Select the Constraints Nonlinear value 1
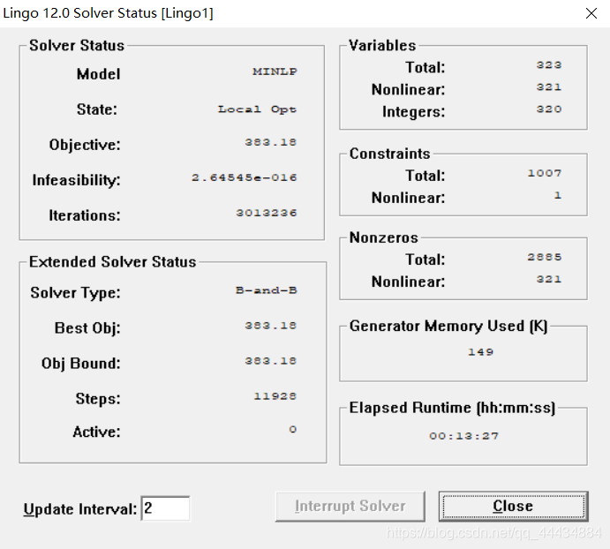 pyautogui.click(x=558, y=195)
